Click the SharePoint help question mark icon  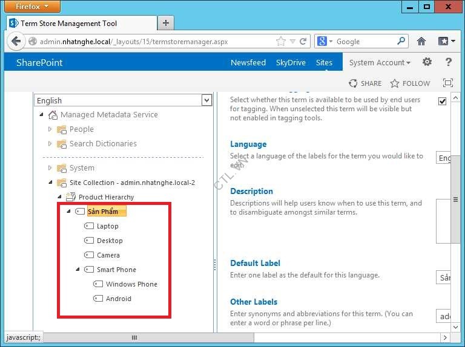pos(449,62)
